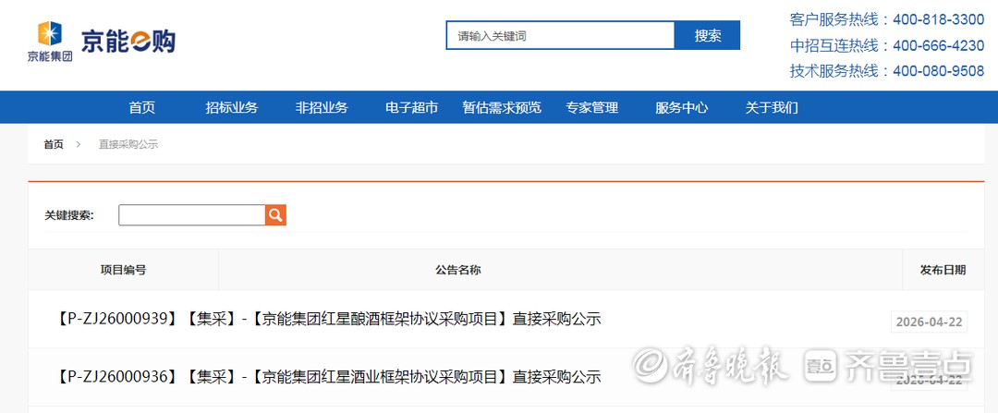Click the 项目编号 column header
This screenshot has width=998, height=413.
(123, 271)
